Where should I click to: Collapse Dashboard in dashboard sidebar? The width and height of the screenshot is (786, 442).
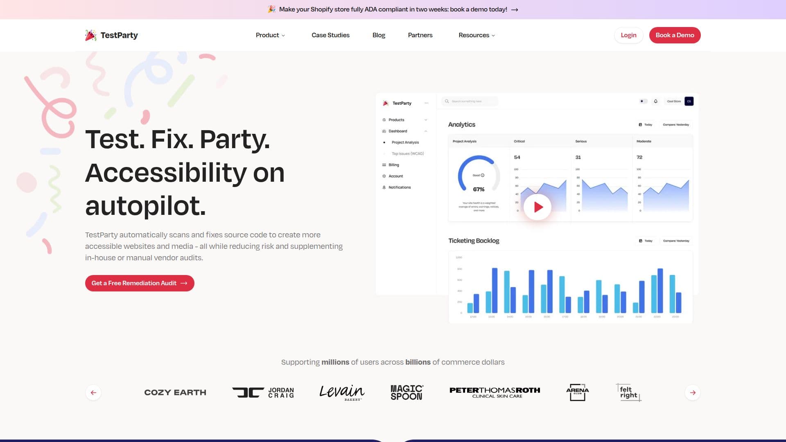404,131
